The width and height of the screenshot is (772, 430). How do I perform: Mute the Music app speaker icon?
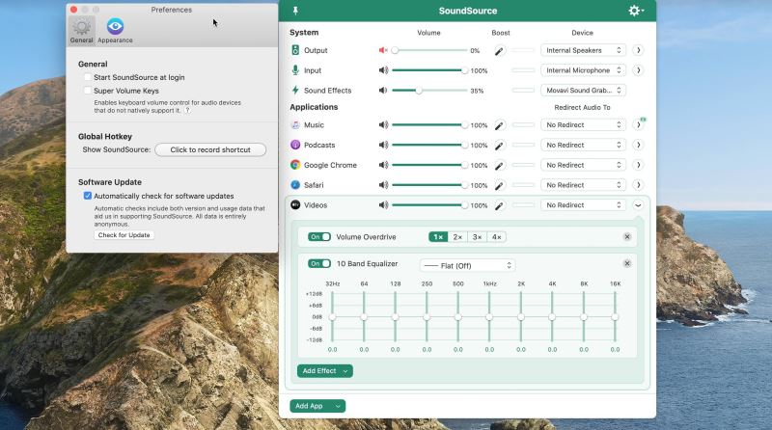[x=383, y=125]
